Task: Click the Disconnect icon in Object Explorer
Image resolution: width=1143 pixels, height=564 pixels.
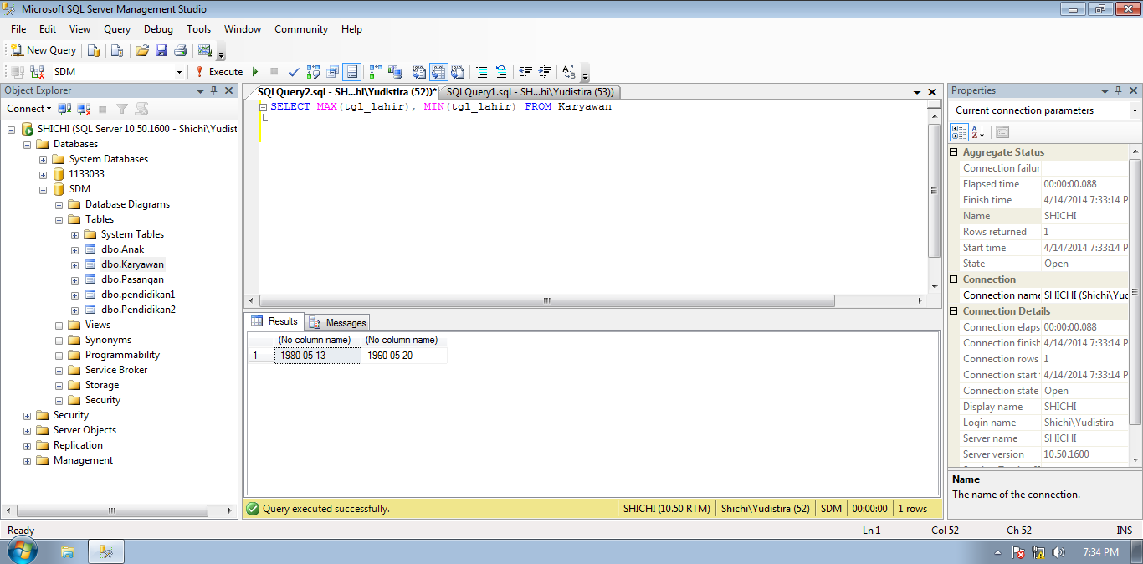Action: pyautogui.click(x=84, y=109)
